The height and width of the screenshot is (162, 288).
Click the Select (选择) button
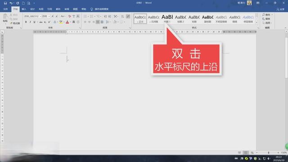click(267, 23)
